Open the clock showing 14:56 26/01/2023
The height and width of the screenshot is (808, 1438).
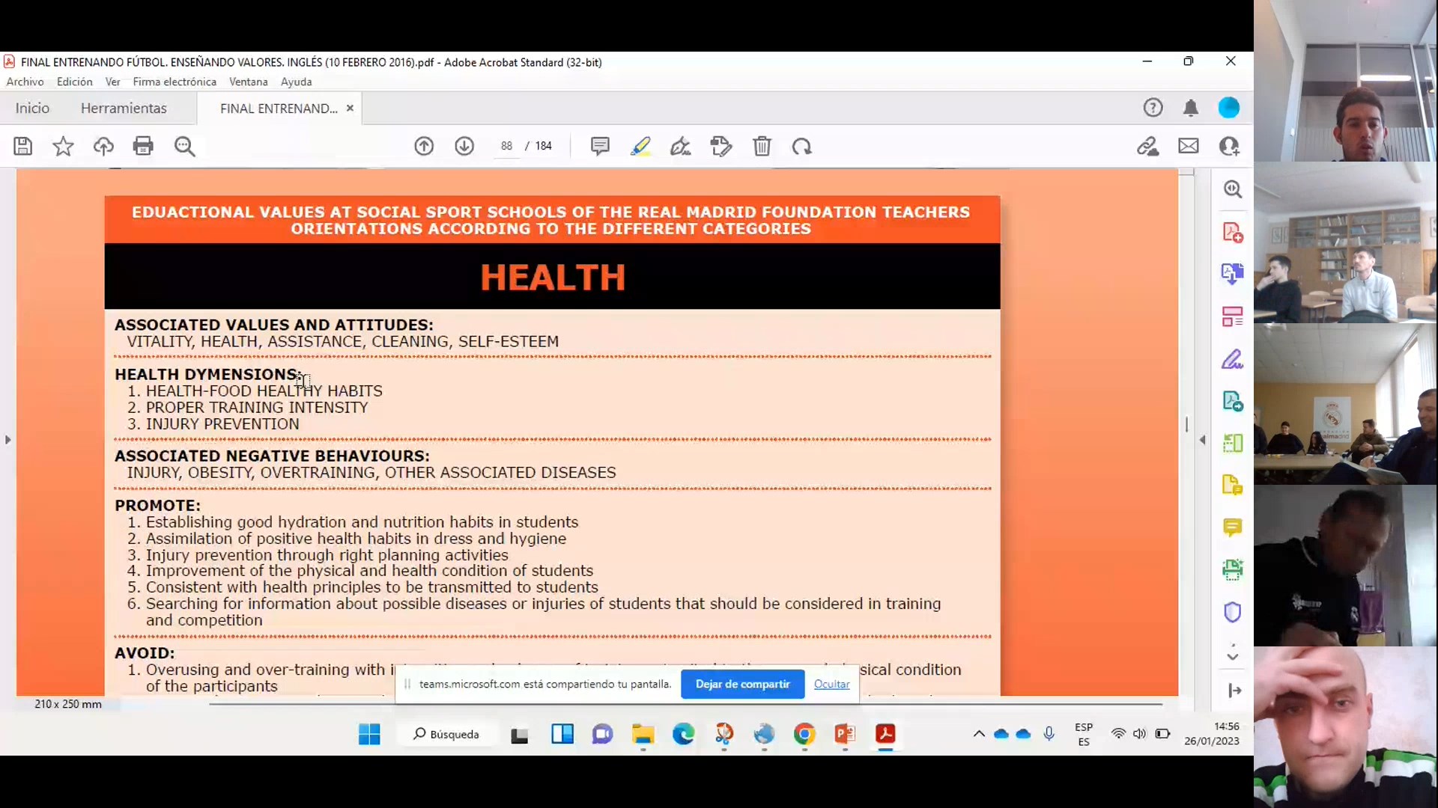tap(1211, 734)
